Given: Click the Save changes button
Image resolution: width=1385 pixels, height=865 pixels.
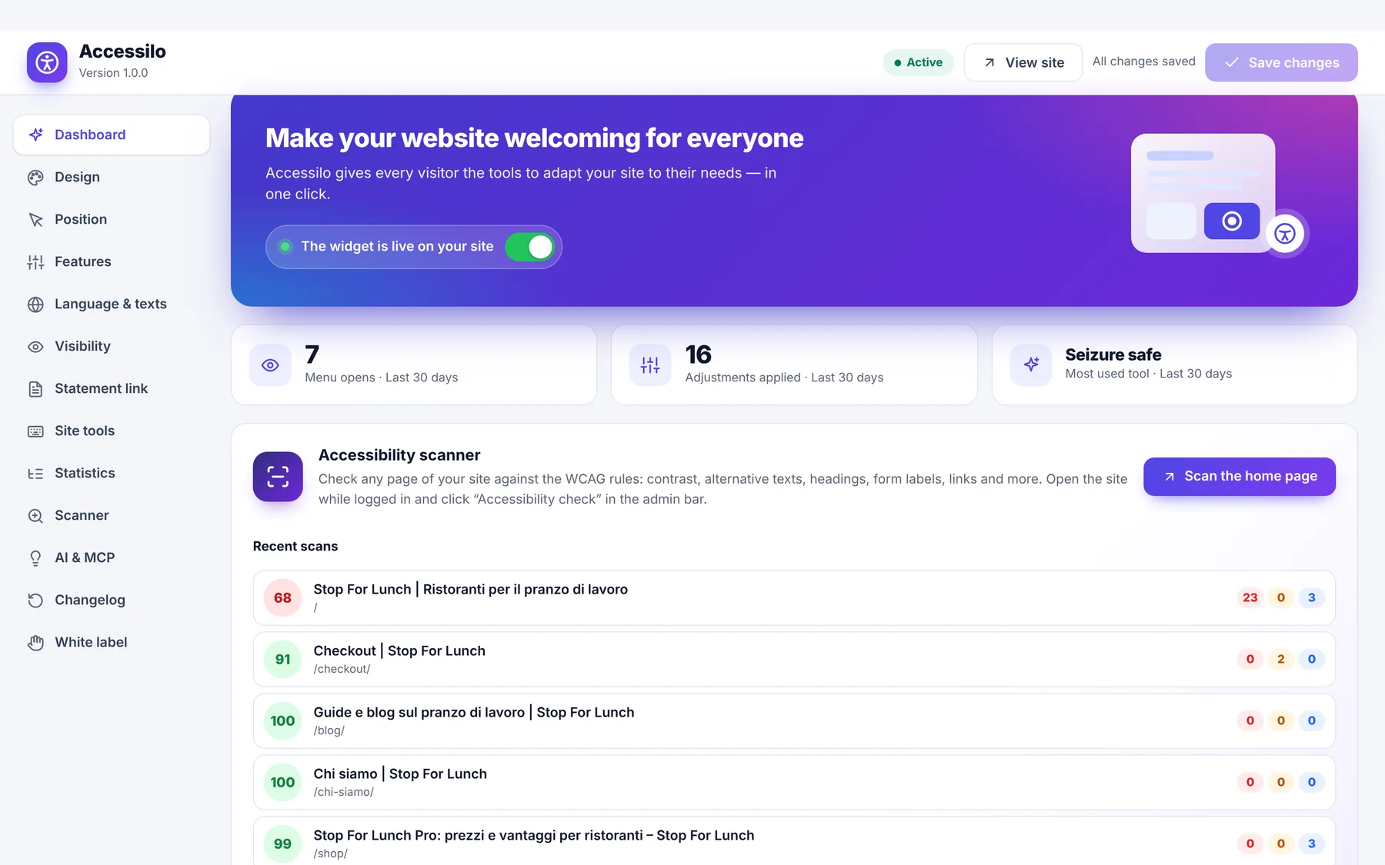Looking at the screenshot, I should pos(1281,62).
